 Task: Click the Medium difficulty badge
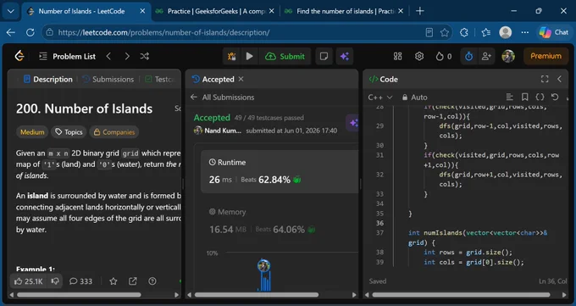click(x=32, y=132)
